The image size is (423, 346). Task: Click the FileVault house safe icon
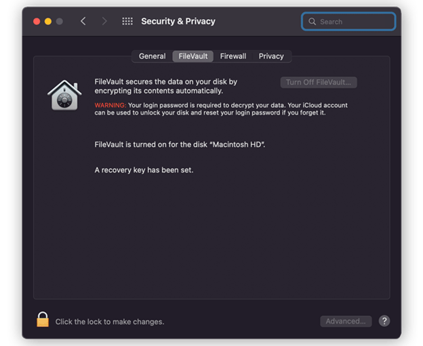click(64, 93)
